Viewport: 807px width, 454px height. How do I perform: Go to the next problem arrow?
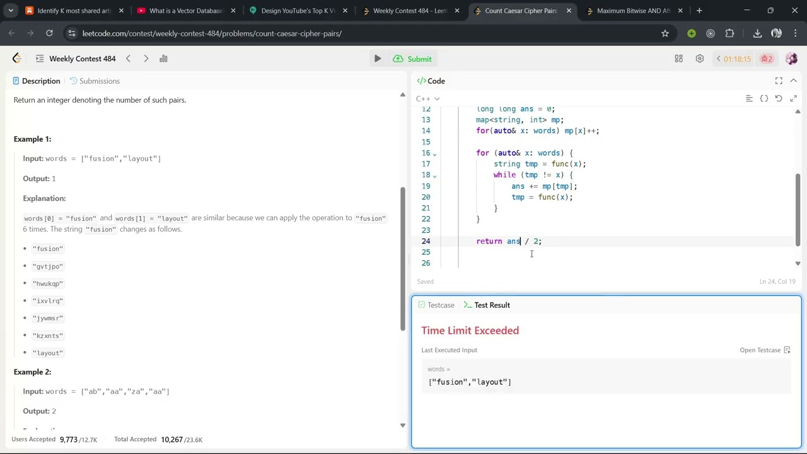click(x=146, y=59)
